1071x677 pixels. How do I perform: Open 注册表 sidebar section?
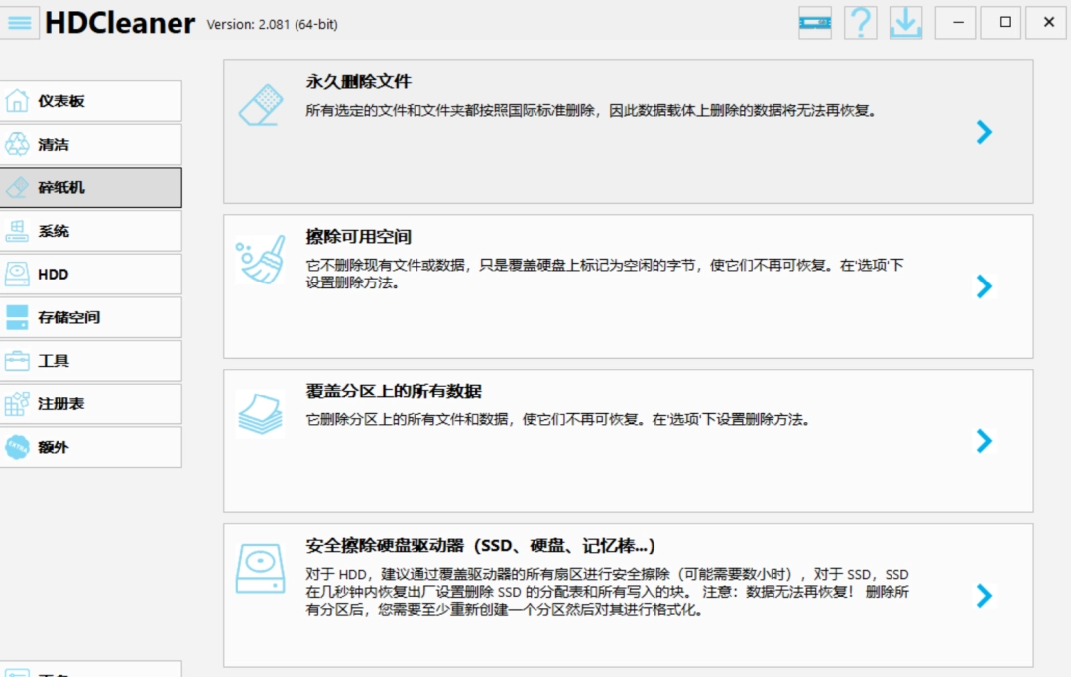click(x=91, y=404)
